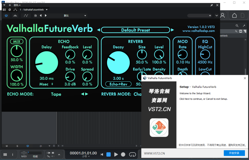This screenshot has width=249, height=160.
Task: Click the three-bars channel icon
Action: [x=4, y=10]
